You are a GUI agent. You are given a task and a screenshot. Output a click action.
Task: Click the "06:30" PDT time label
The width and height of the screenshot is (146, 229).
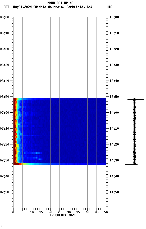tap(4, 65)
